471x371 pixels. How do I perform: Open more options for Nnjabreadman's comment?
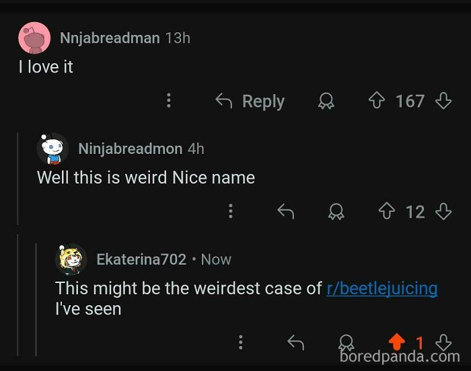(x=168, y=101)
